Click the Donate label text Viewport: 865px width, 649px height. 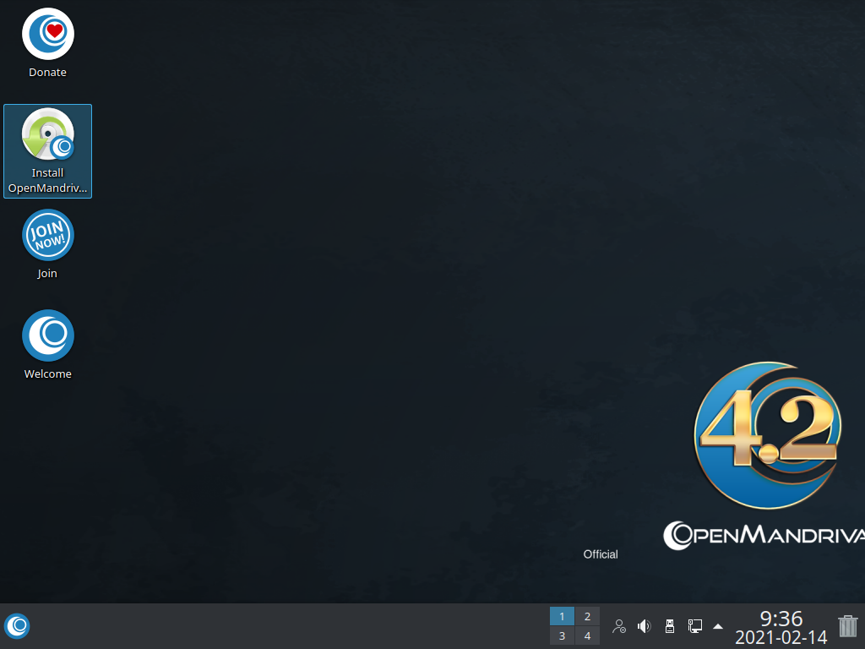pos(47,73)
